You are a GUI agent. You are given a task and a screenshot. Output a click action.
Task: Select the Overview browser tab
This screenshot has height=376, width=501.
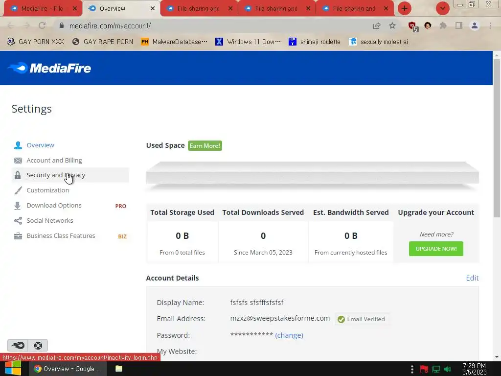coord(112,9)
